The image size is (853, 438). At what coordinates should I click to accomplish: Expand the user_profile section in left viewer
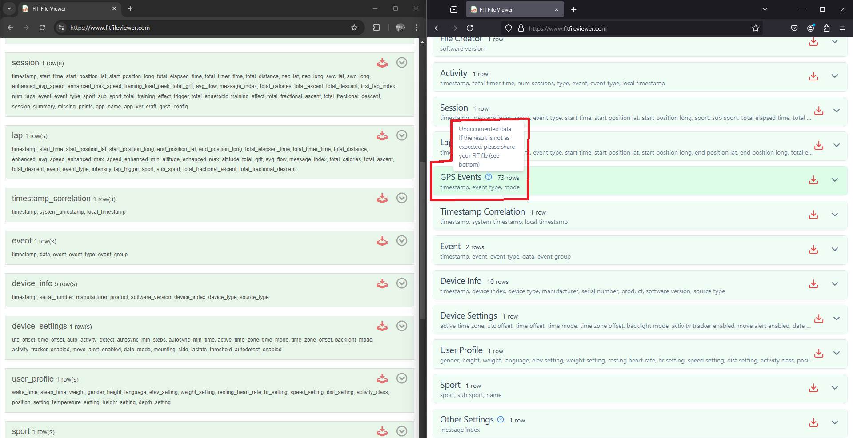[x=401, y=378]
